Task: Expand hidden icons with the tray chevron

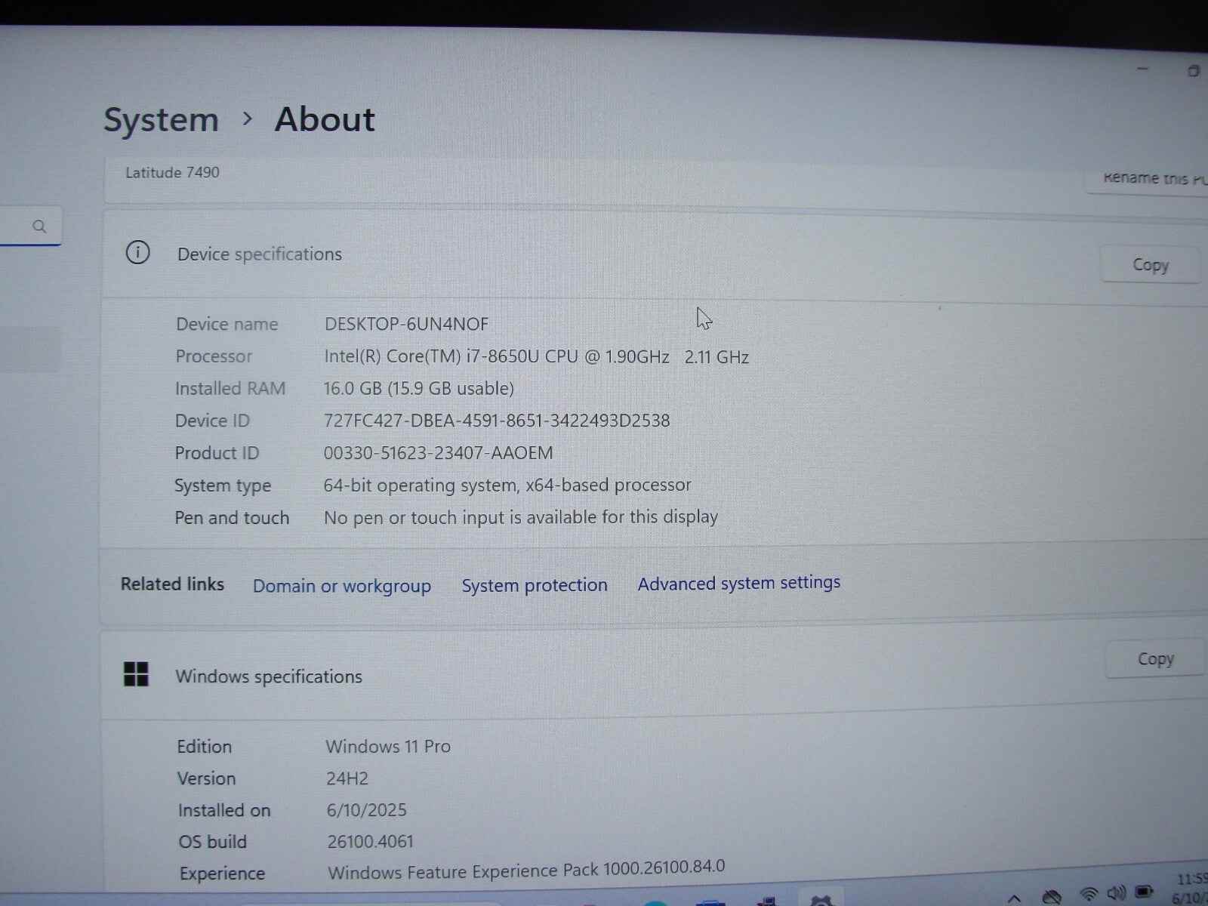Action: point(1014,899)
